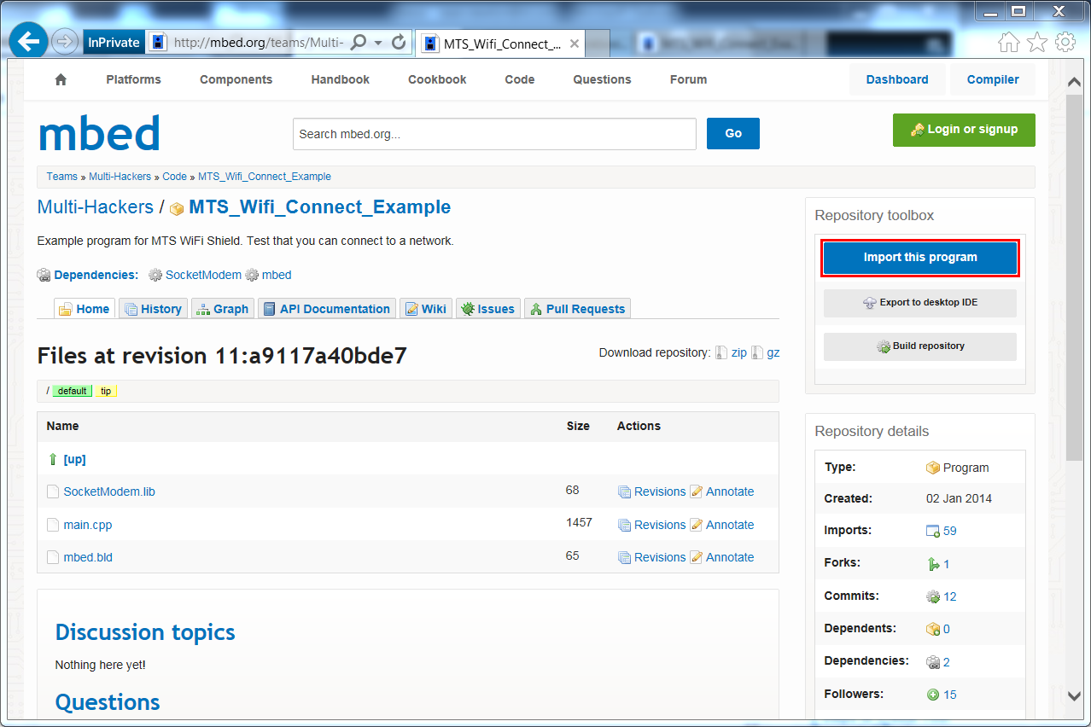Refresh the page using reload icon
Screen dimensions: 1091x727
pos(399,42)
